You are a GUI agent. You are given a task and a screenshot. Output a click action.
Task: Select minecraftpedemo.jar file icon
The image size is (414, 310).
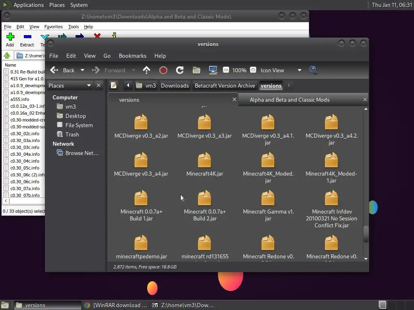(141, 243)
